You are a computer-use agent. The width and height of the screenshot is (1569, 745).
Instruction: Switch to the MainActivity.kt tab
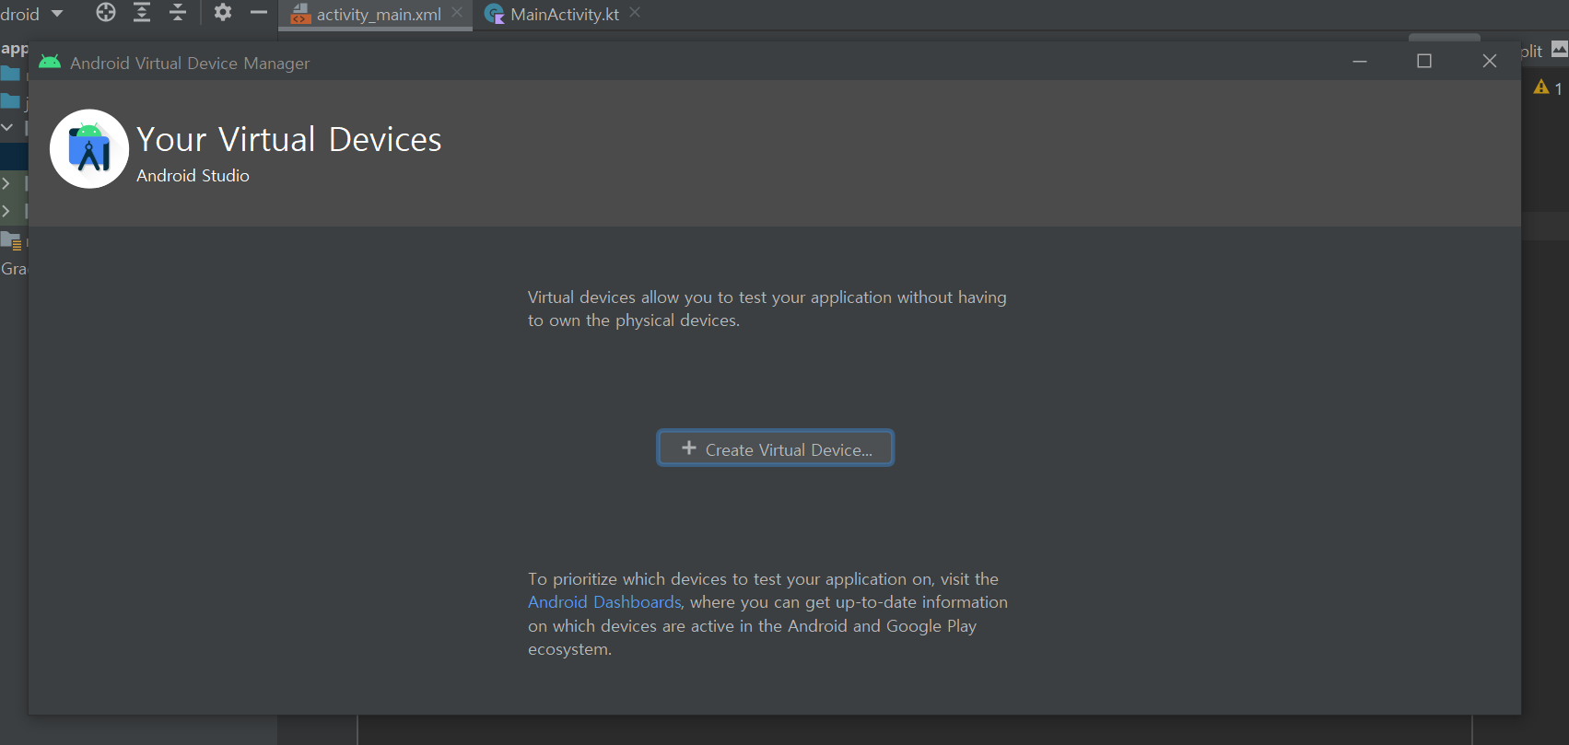[565, 15]
